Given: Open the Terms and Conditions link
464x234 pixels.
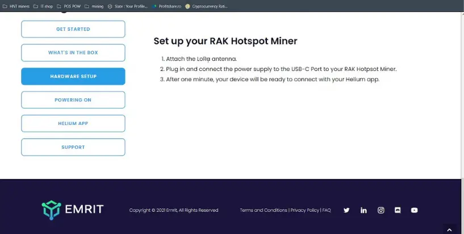Looking at the screenshot, I should [x=264, y=210].
